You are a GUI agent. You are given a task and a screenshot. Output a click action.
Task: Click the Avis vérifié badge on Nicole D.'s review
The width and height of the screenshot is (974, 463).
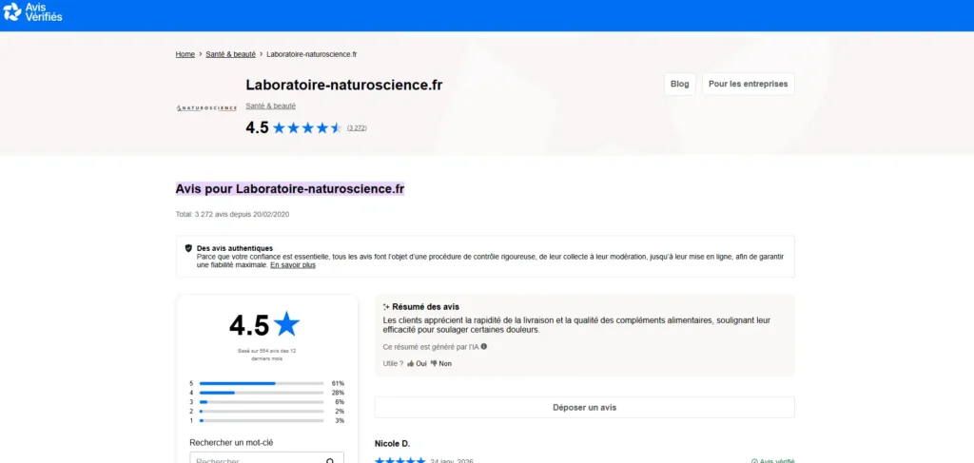pos(772,460)
